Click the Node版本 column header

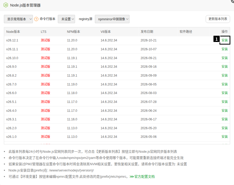13,32
